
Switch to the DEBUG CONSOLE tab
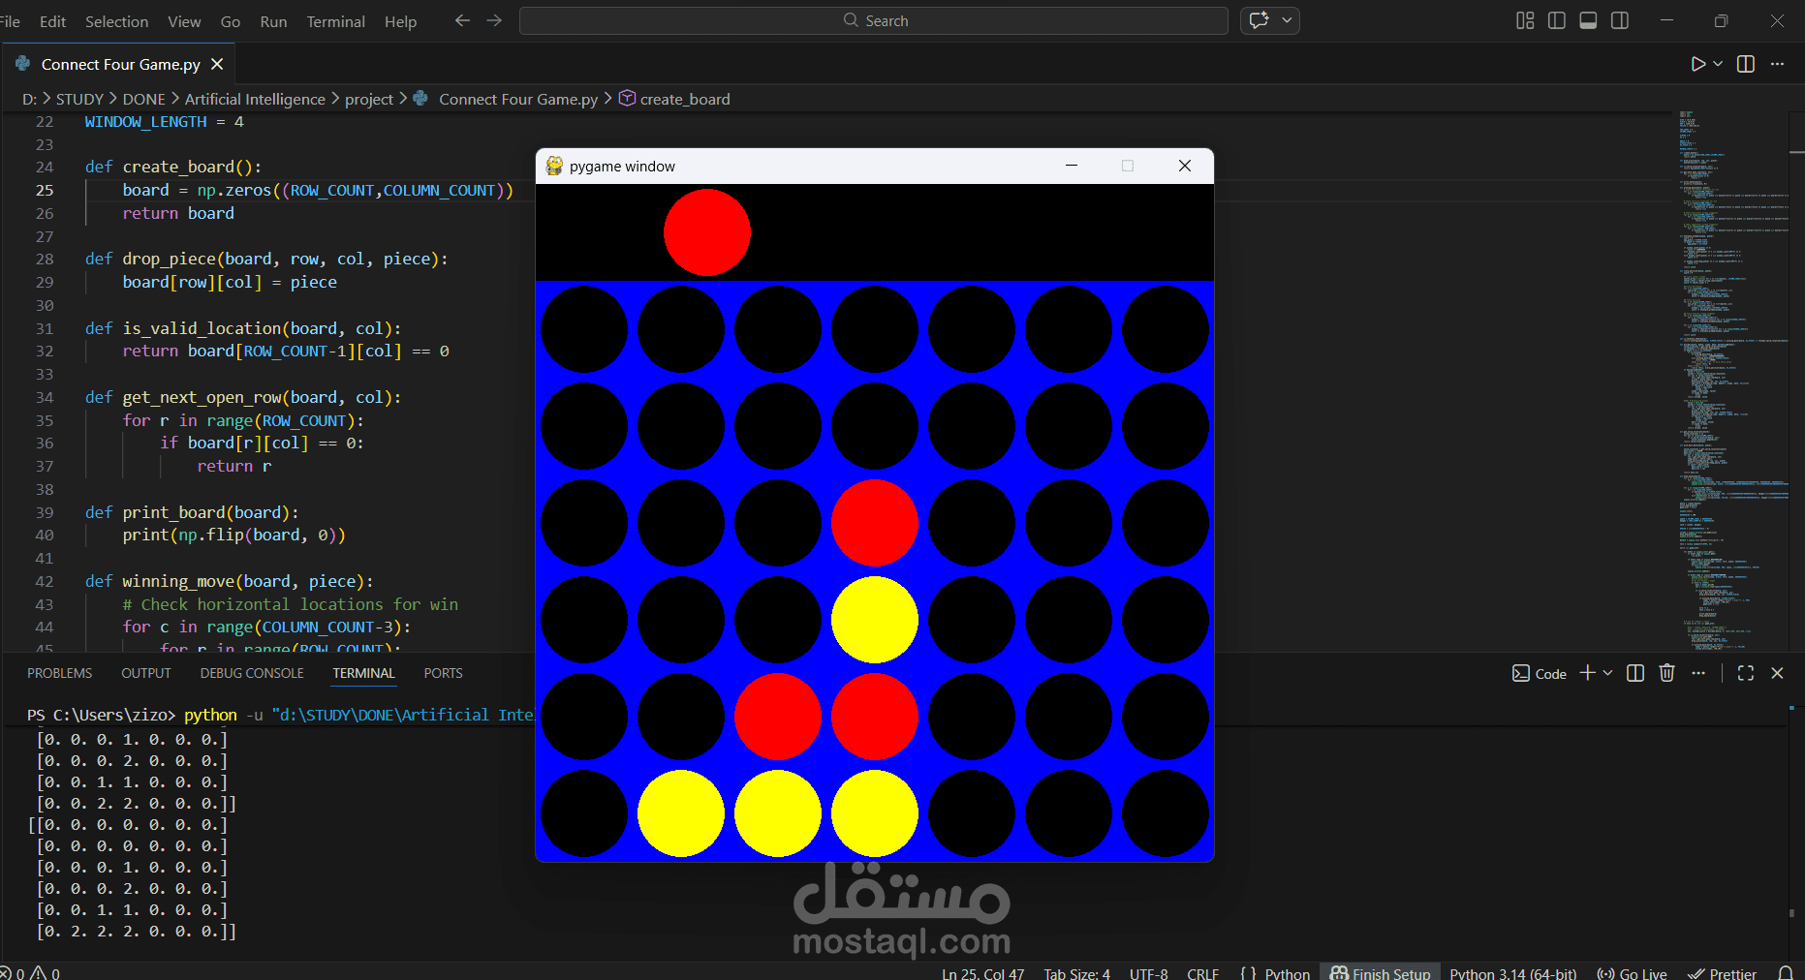[x=251, y=673]
